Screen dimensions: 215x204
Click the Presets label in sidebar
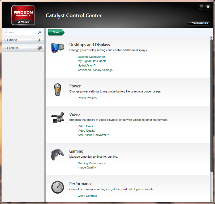click(12, 48)
